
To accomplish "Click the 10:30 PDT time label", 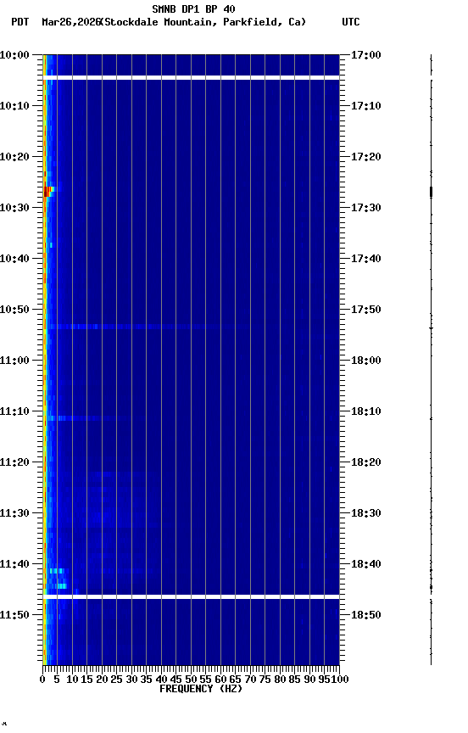I will click(x=14, y=208).
